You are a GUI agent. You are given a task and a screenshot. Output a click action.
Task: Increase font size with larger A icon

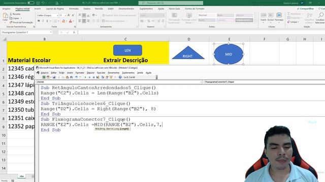click(x=69, y=15)
